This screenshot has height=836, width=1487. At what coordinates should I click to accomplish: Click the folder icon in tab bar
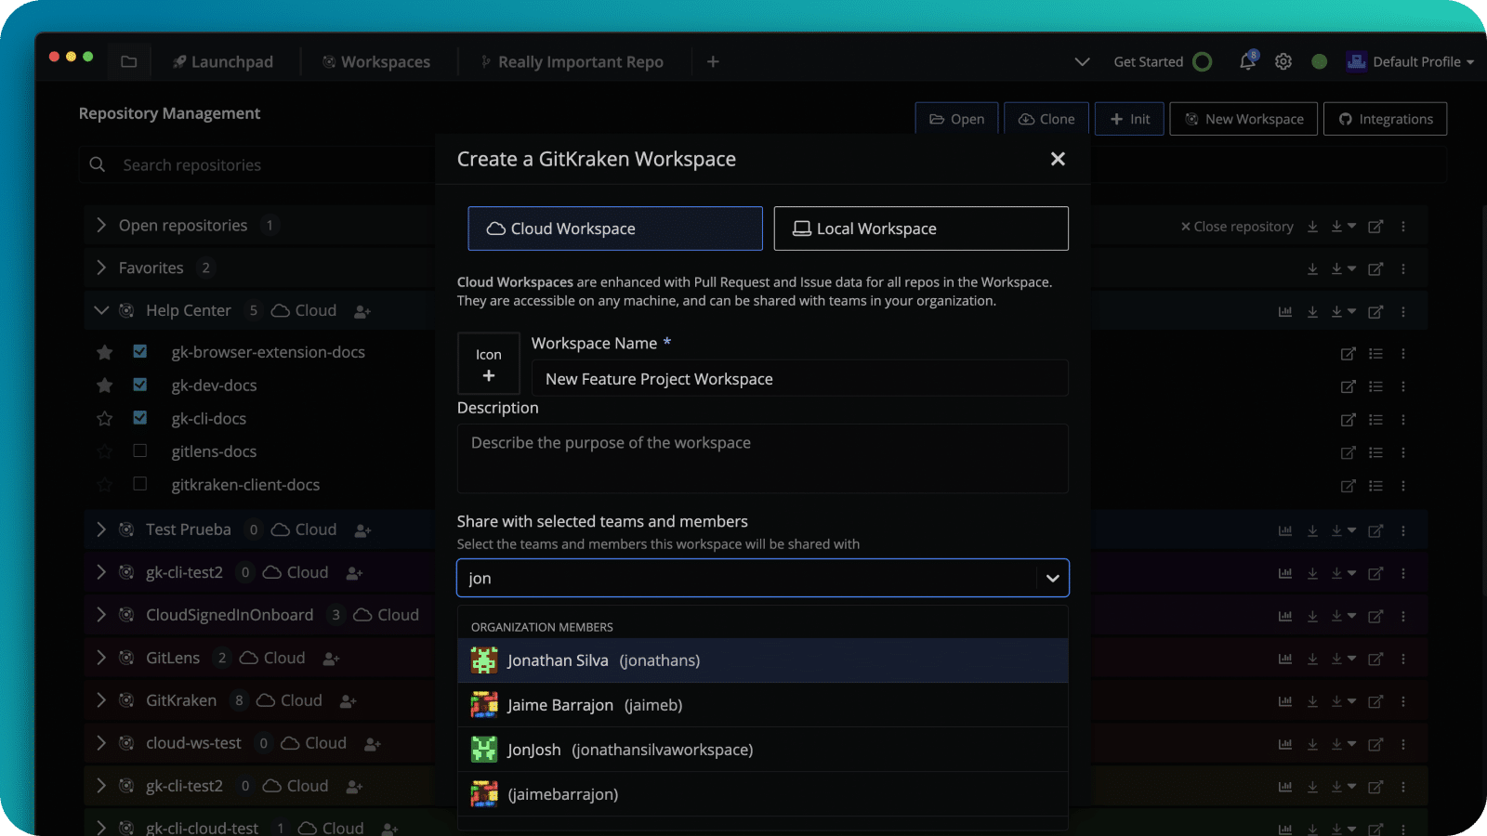pos(129,61)
